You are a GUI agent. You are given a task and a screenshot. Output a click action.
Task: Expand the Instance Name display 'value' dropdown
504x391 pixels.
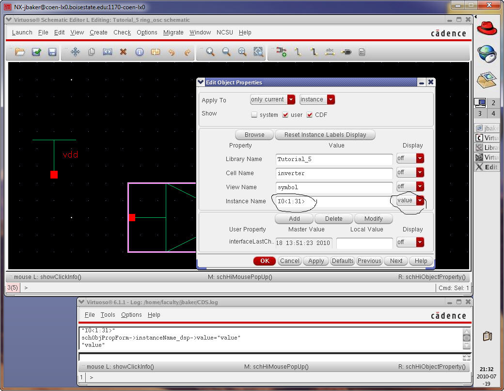(x=410, y=201)
